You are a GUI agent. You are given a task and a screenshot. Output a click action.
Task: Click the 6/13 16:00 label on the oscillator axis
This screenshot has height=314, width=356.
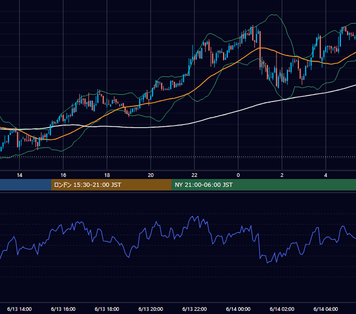click(63, 309)
